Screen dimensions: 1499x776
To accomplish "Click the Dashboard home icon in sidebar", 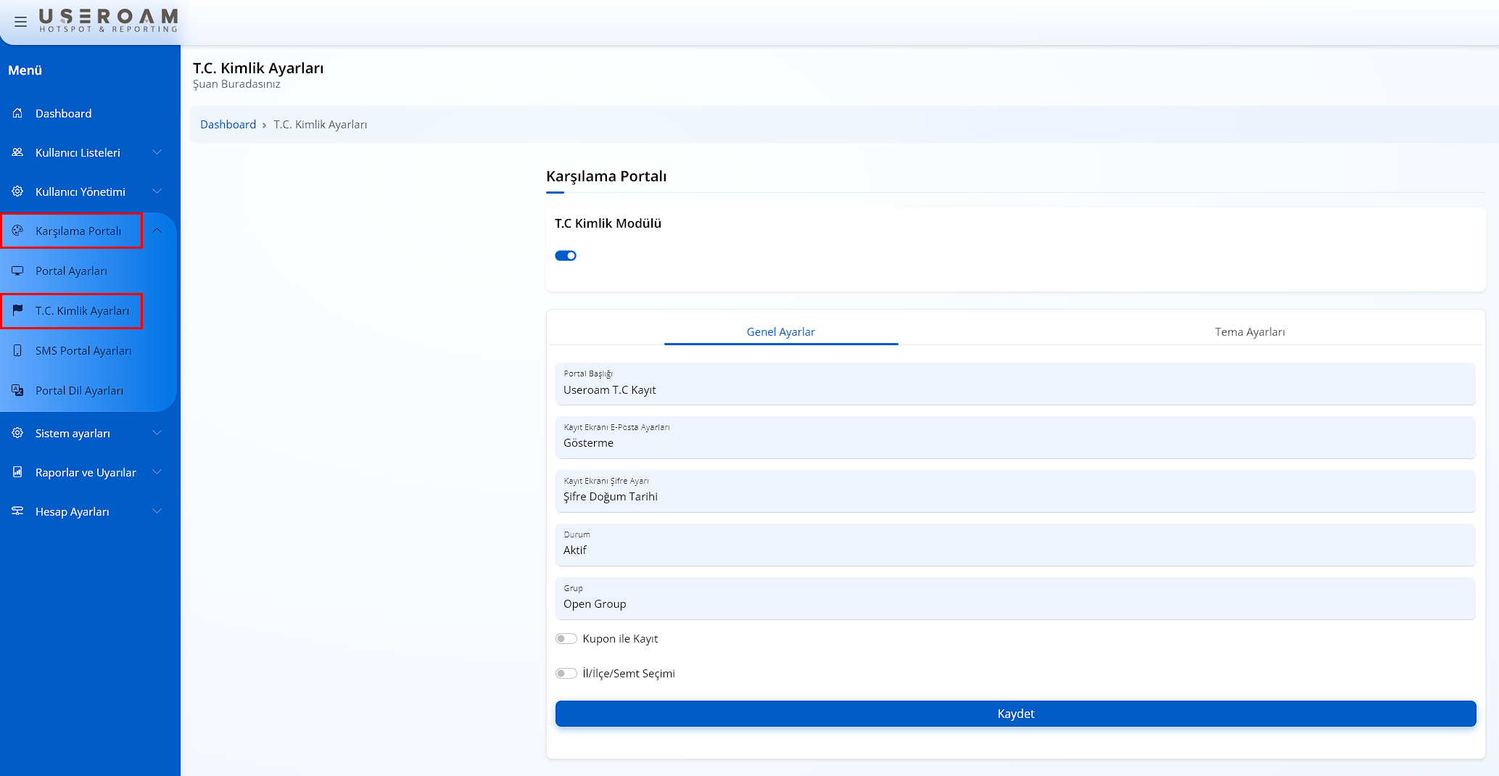I will pyautogui.click(x=17, y=113).
